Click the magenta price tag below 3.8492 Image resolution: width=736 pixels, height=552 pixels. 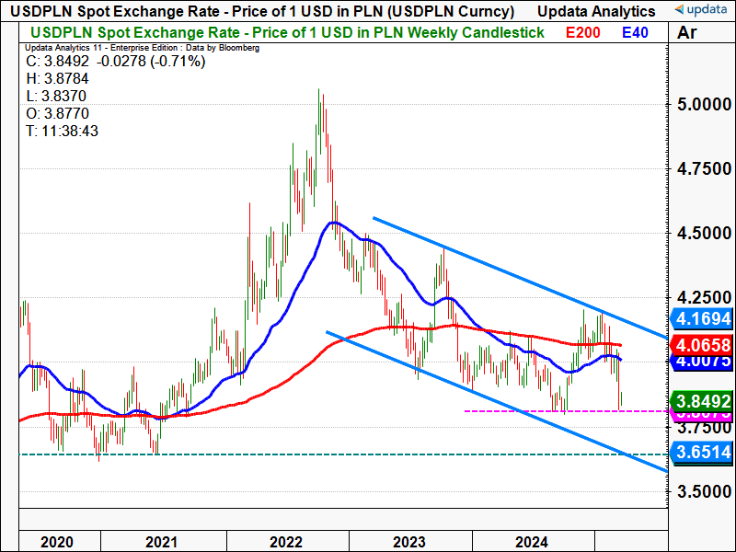(701, 414)
